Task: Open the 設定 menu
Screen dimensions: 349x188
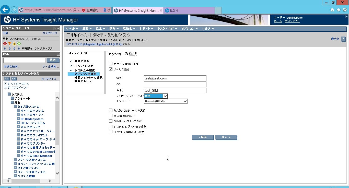Action: (100, 29)
